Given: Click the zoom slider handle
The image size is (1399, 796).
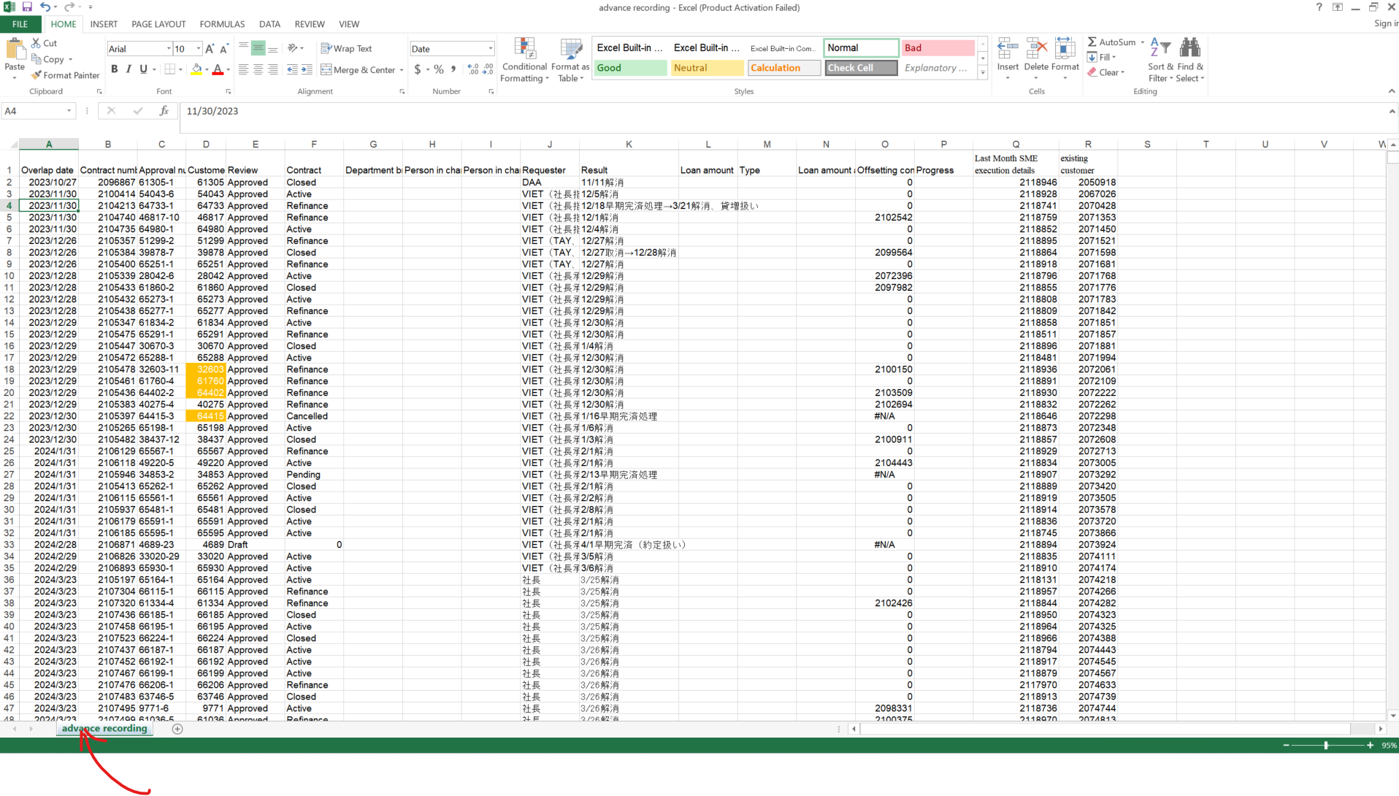Looking at the screenshot, I should 1326,746.
